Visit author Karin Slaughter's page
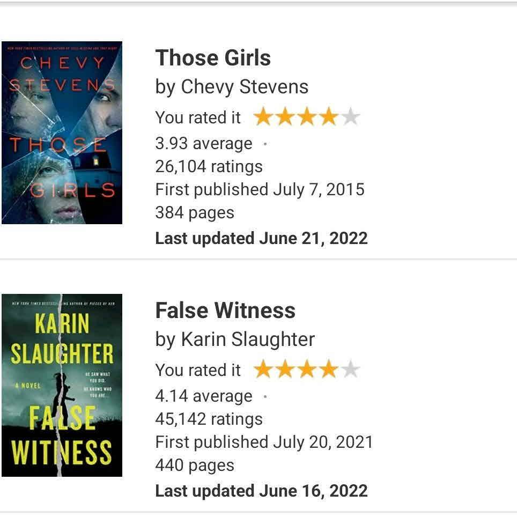This screenshot has width=517, height=517. pyautogui.click(x=248, y=339)
